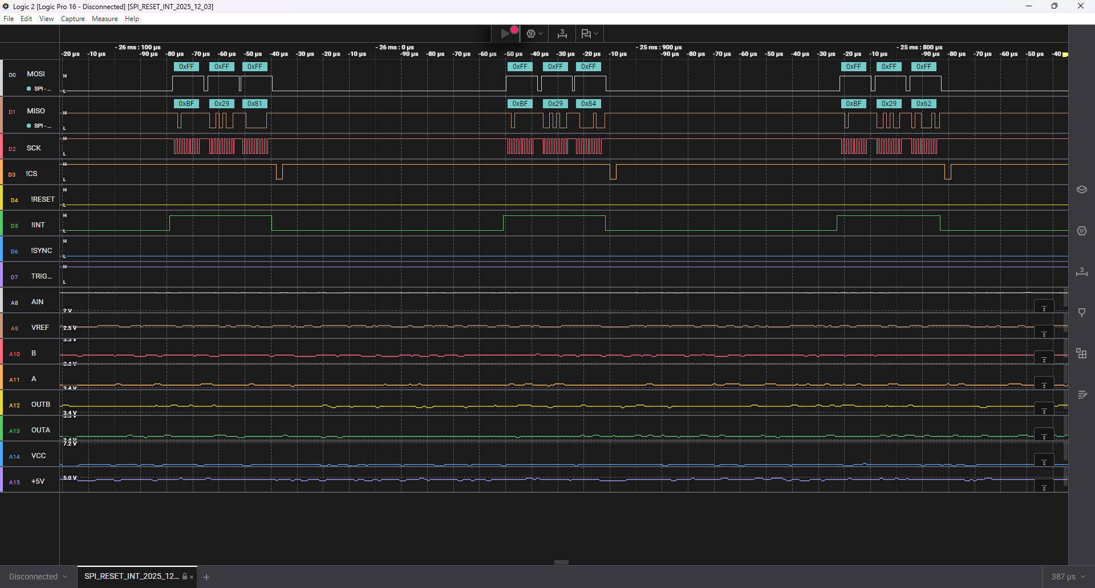Close the SPI_RESET_INT session tab
The width and height of the screenshot is (1095, 588).
pyautogui.click(x=192, y=577)
